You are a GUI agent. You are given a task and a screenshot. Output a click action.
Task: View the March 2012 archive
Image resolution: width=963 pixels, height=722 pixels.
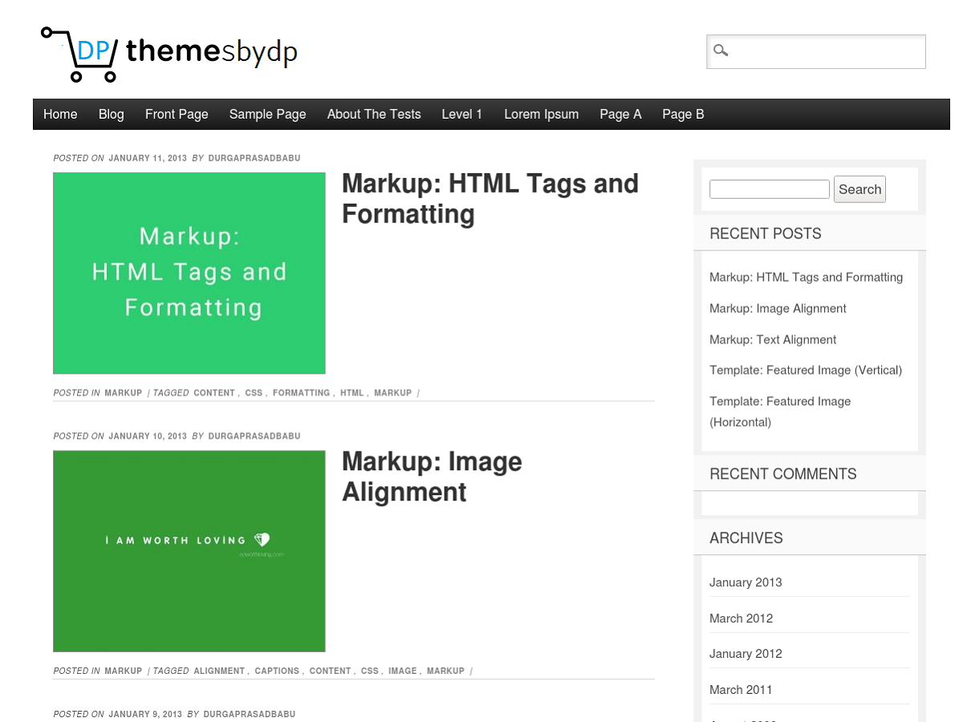741,619
